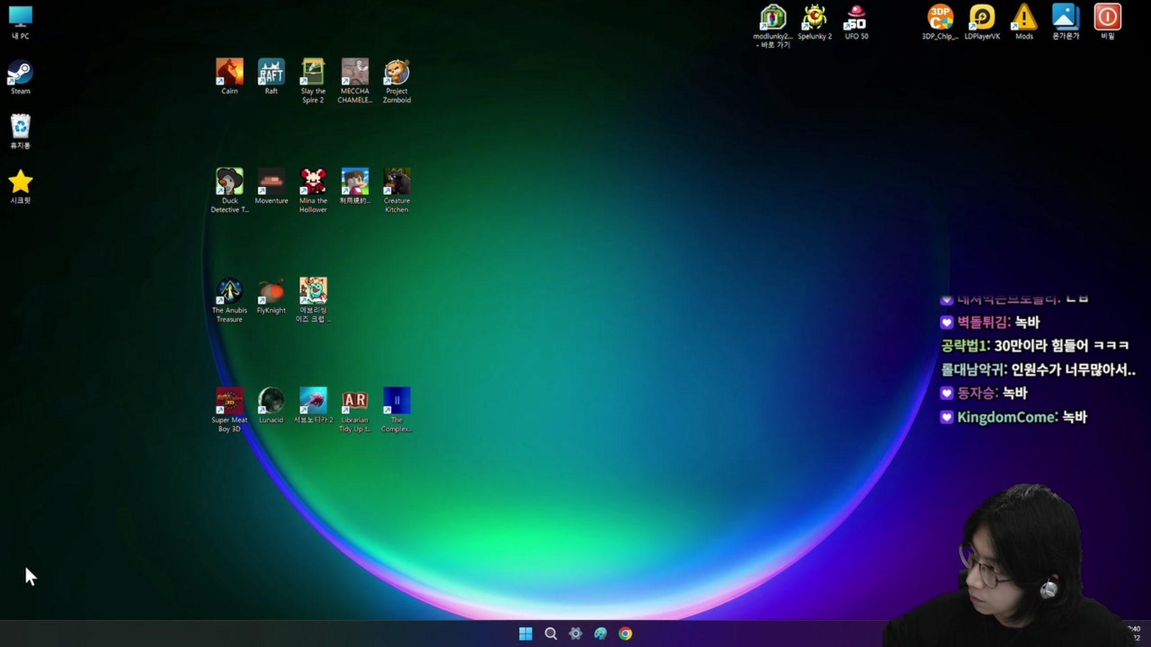Click chat message 'KingdomCome: 녹바'

[1013, 417]
